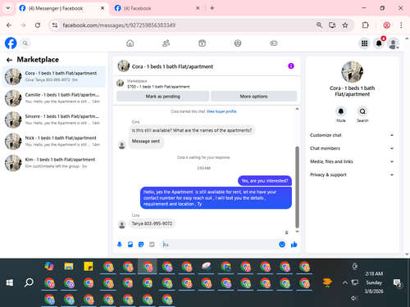Open conversation info purple icon

[291, 66]
